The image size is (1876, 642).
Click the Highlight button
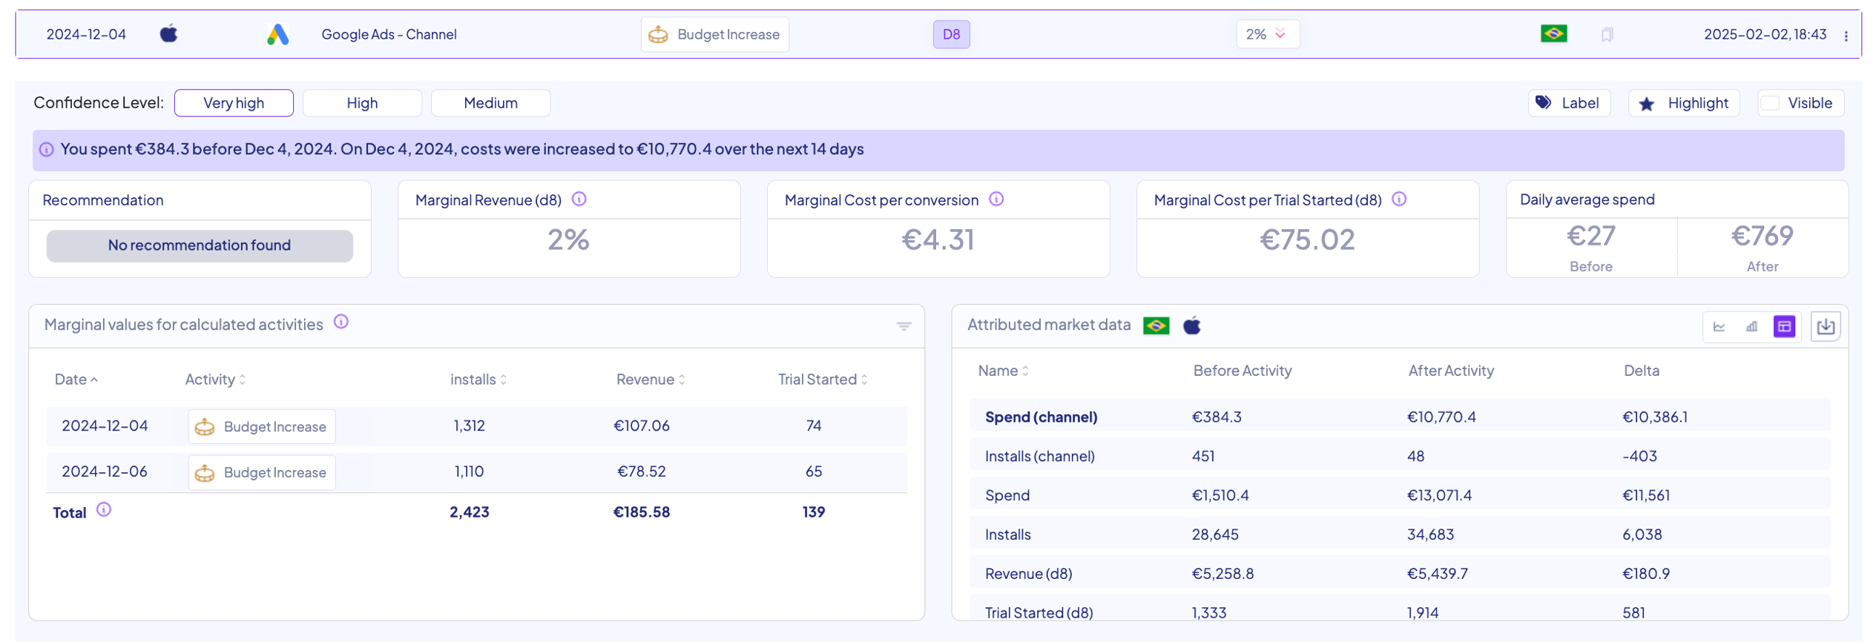click(1684, 103)
